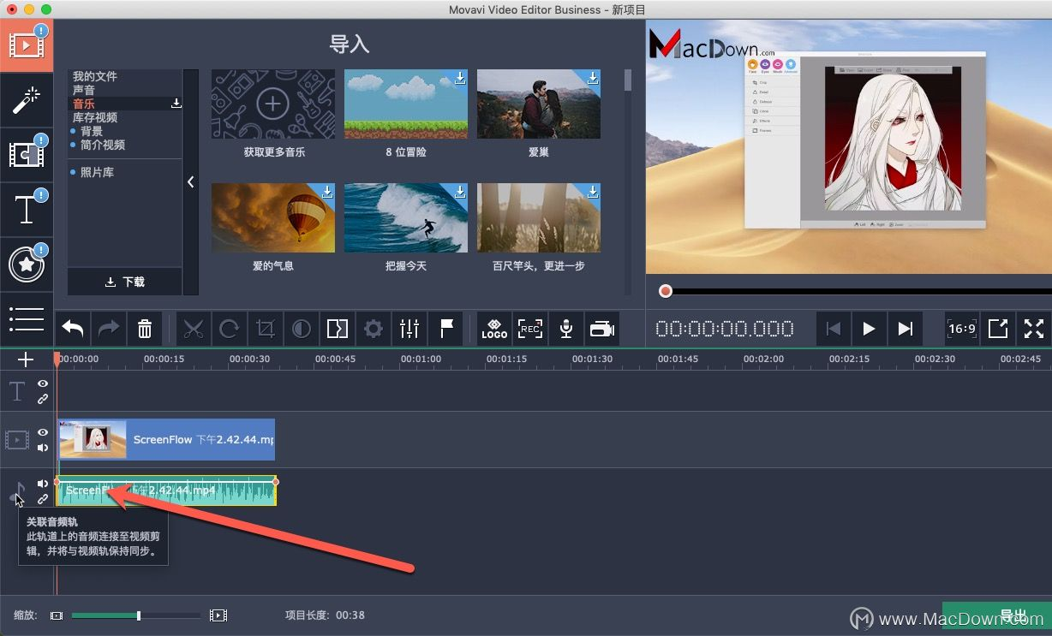Open the Filters magic wand tab
The width and height of the screenshot is (1052, 636).
27,100
